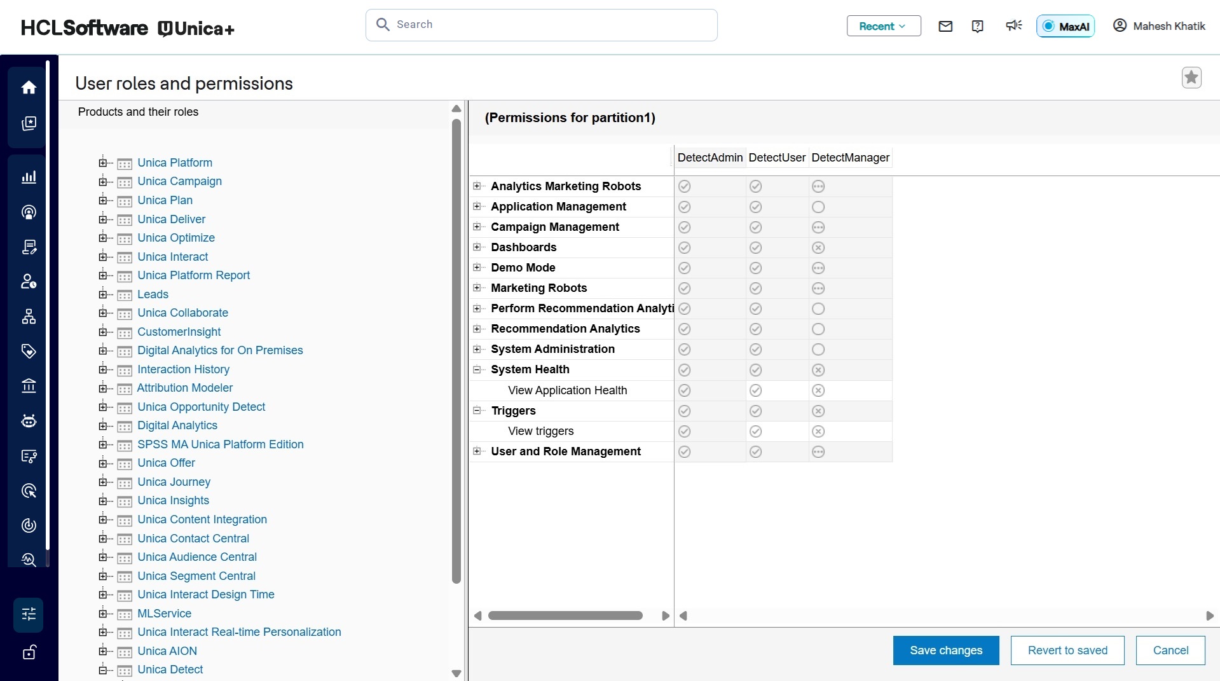Click the permissions horizontal scrollbar thumb
The width and height of the screenshot is (1220, 681).
tap(565, 616)
